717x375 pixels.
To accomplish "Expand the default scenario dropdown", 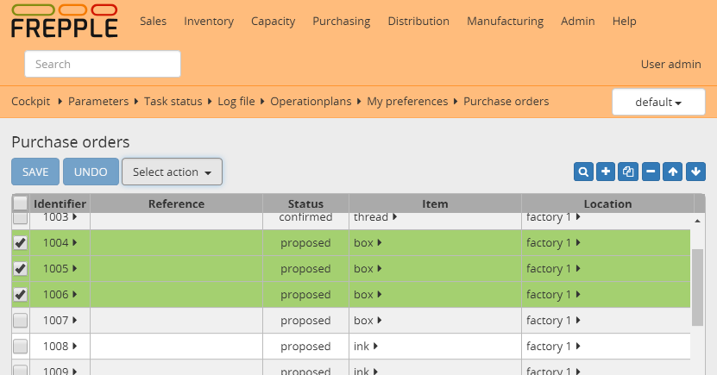I will 658,102.
